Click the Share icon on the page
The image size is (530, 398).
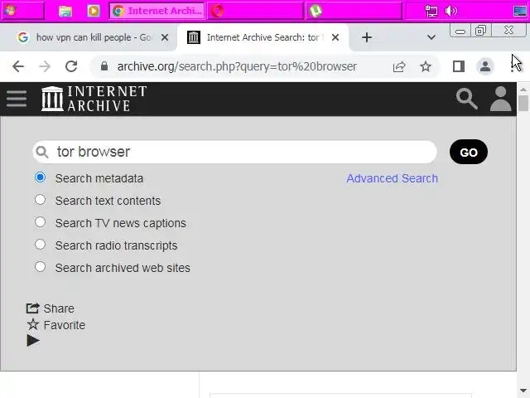(x=33, y=308)
